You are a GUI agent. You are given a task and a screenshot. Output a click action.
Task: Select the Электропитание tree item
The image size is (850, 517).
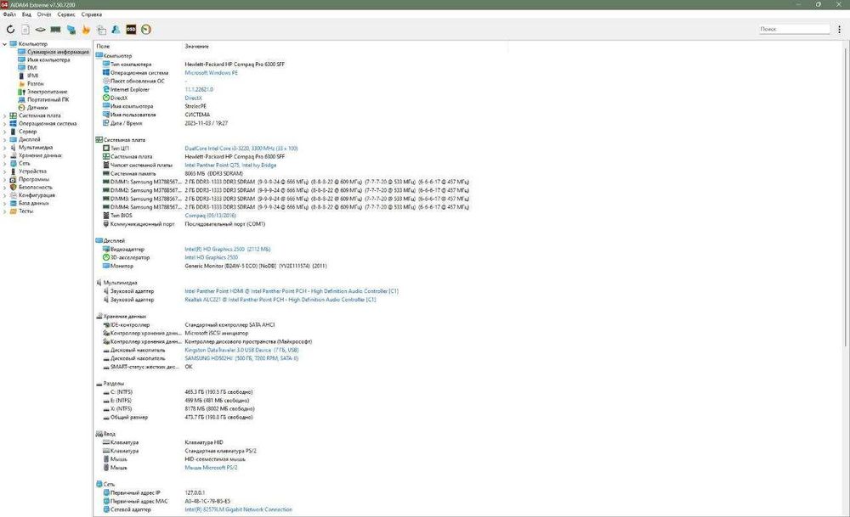click(48, 92)
